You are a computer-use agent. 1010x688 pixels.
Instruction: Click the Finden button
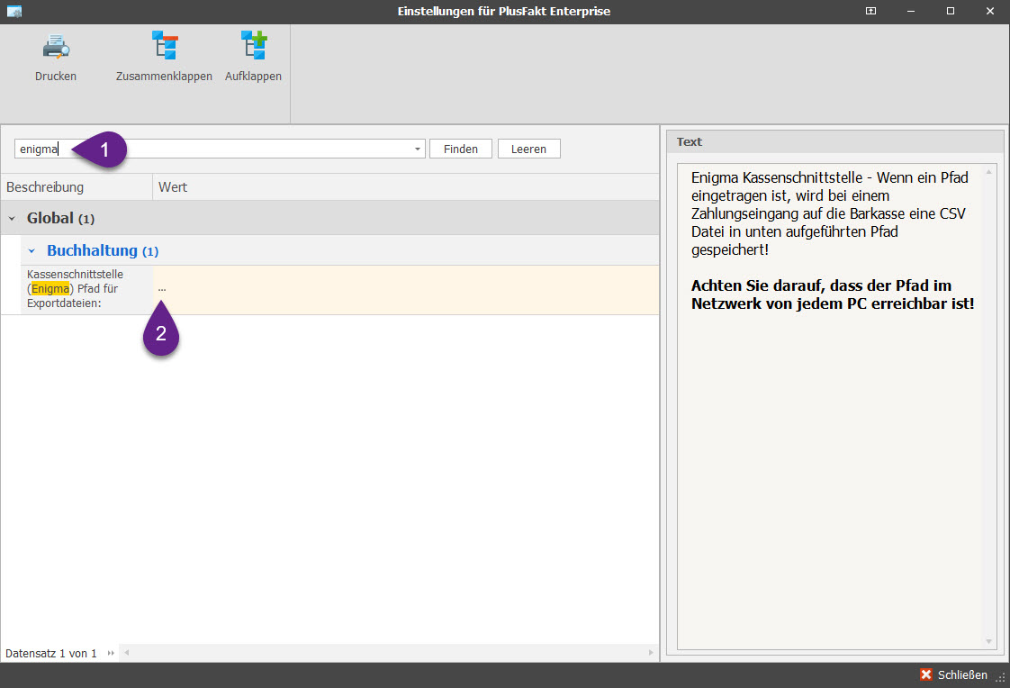pos(461,149)
